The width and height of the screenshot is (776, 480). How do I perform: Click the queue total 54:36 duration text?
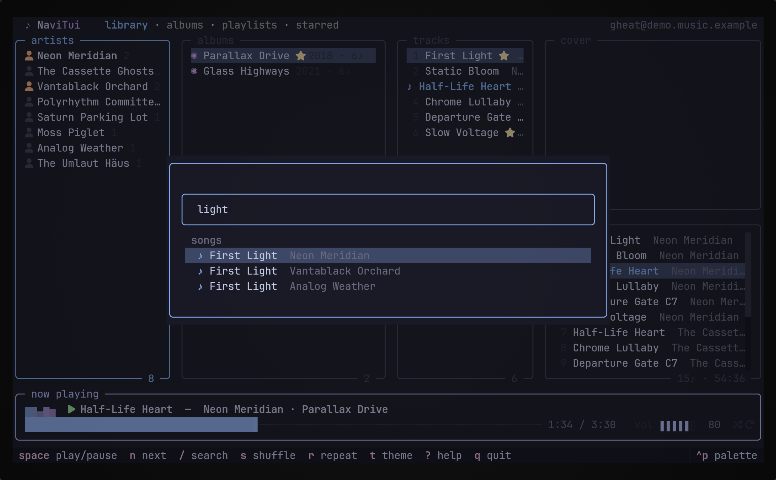pos(730,379)
